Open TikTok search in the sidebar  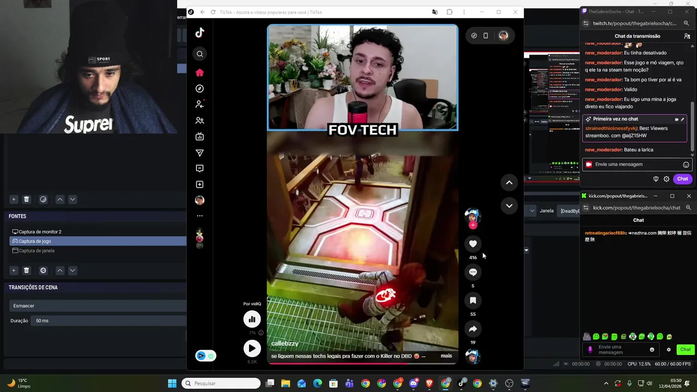click(200, 54)
